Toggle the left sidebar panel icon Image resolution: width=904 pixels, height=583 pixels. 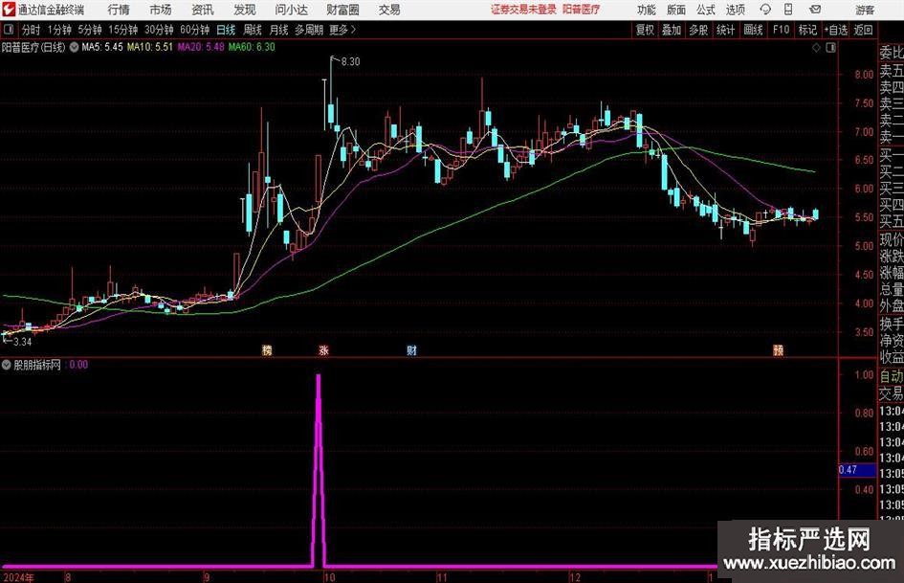click(x=8, y=30)
